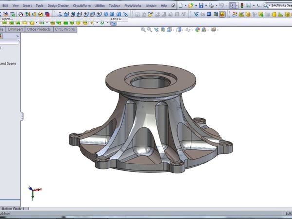The width and height of the screenshot is (292, 219).
Task: Select the Isometric view icon
Action: (106, 14)
